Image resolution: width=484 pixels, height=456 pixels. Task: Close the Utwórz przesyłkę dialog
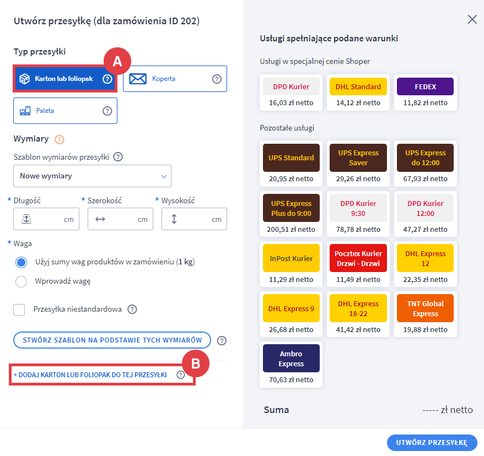[472, 19]
